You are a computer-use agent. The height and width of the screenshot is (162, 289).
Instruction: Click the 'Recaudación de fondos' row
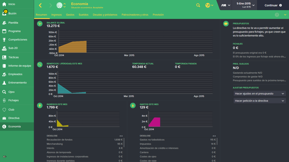[85, 140]
